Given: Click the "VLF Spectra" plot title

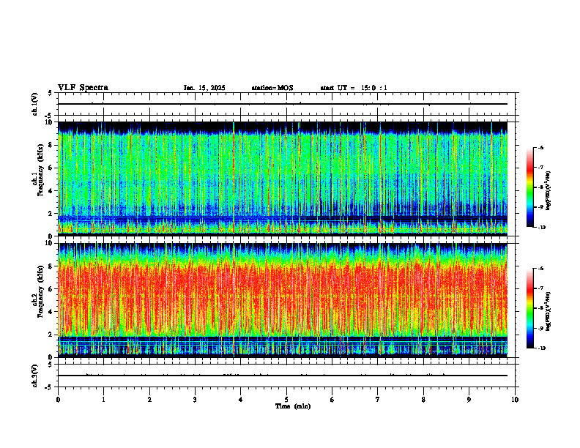Looking at the screenshot, I should (83, 88).
